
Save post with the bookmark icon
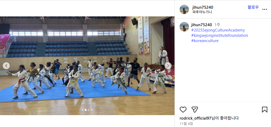(x=265, y=110)
